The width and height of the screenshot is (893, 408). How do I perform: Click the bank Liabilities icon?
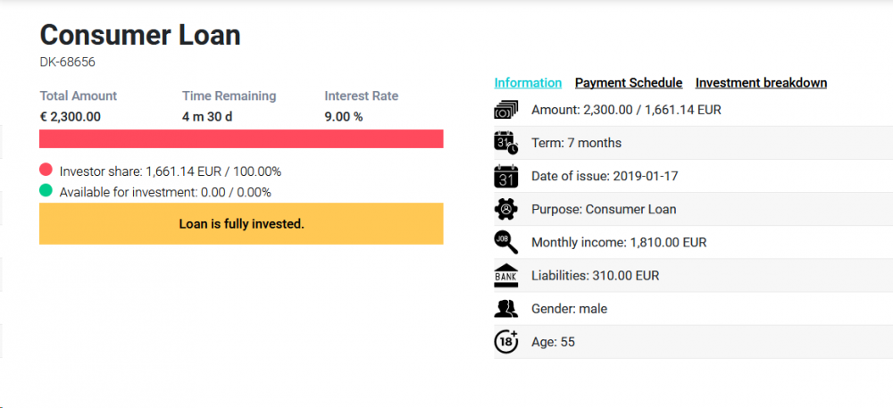pyautogui.click(x=505, y=276)
